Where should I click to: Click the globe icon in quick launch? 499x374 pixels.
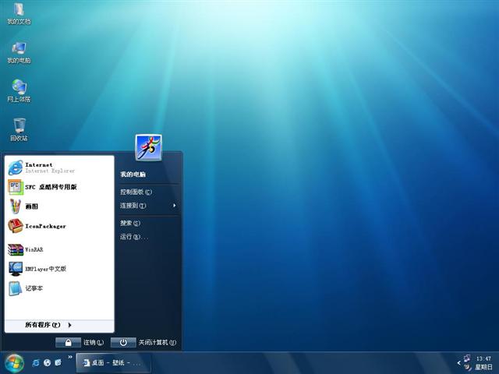click(x=47, y=362)
